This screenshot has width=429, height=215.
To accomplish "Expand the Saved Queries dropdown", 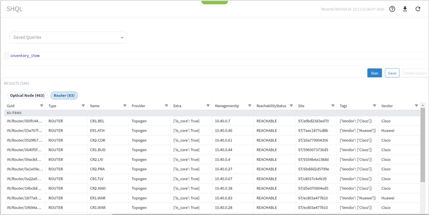I will [x=68, y=37].
